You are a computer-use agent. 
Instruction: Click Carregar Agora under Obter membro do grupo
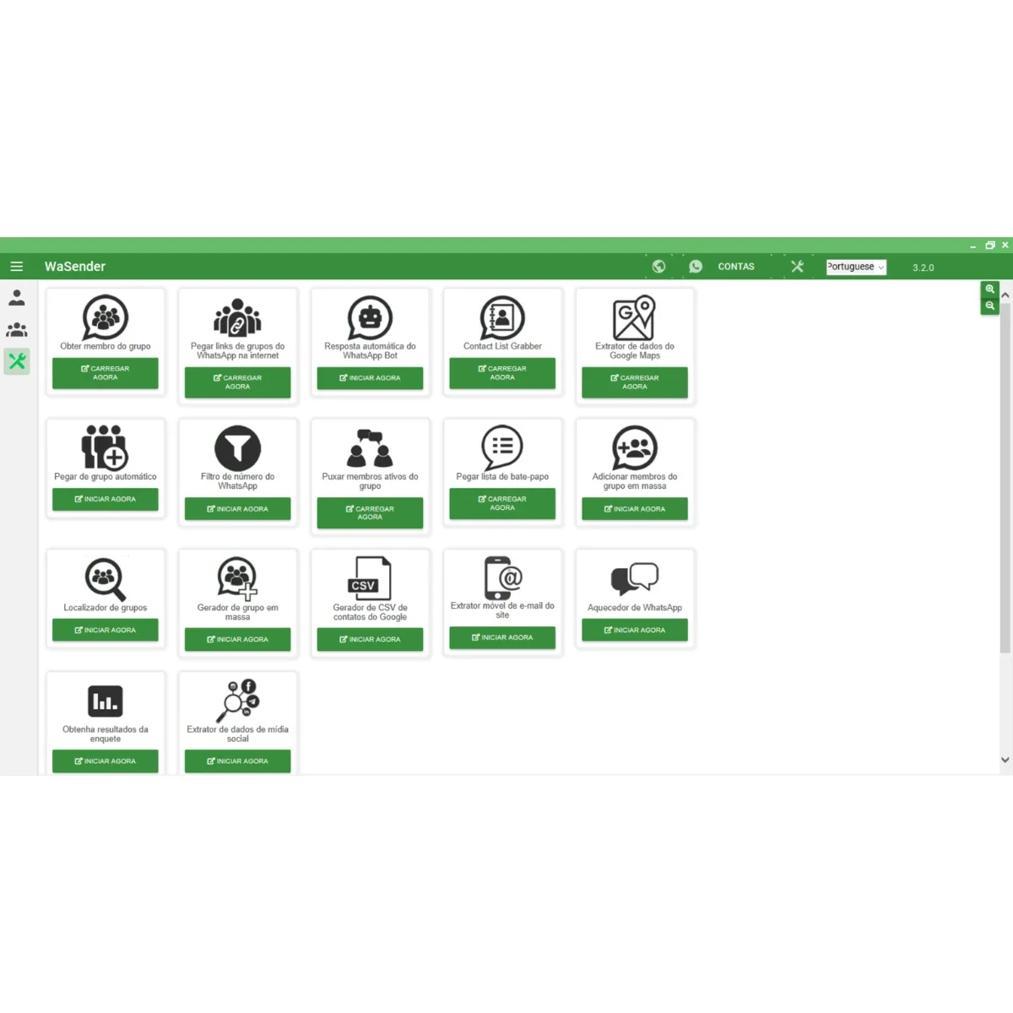(106, 373)
